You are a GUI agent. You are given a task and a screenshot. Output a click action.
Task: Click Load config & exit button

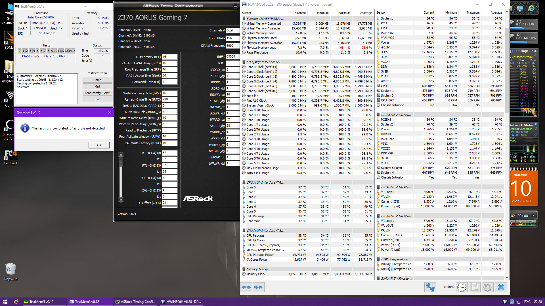point(97,93)
